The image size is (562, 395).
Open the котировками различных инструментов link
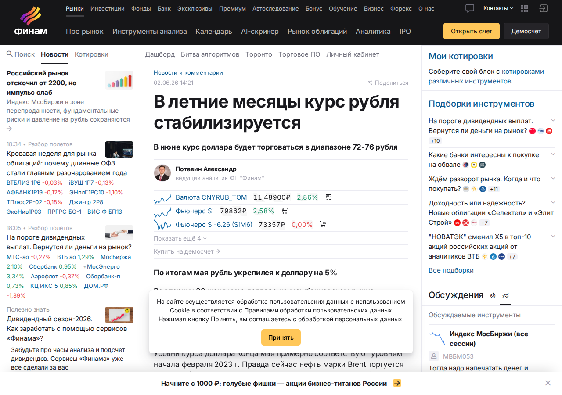(486, 76)
